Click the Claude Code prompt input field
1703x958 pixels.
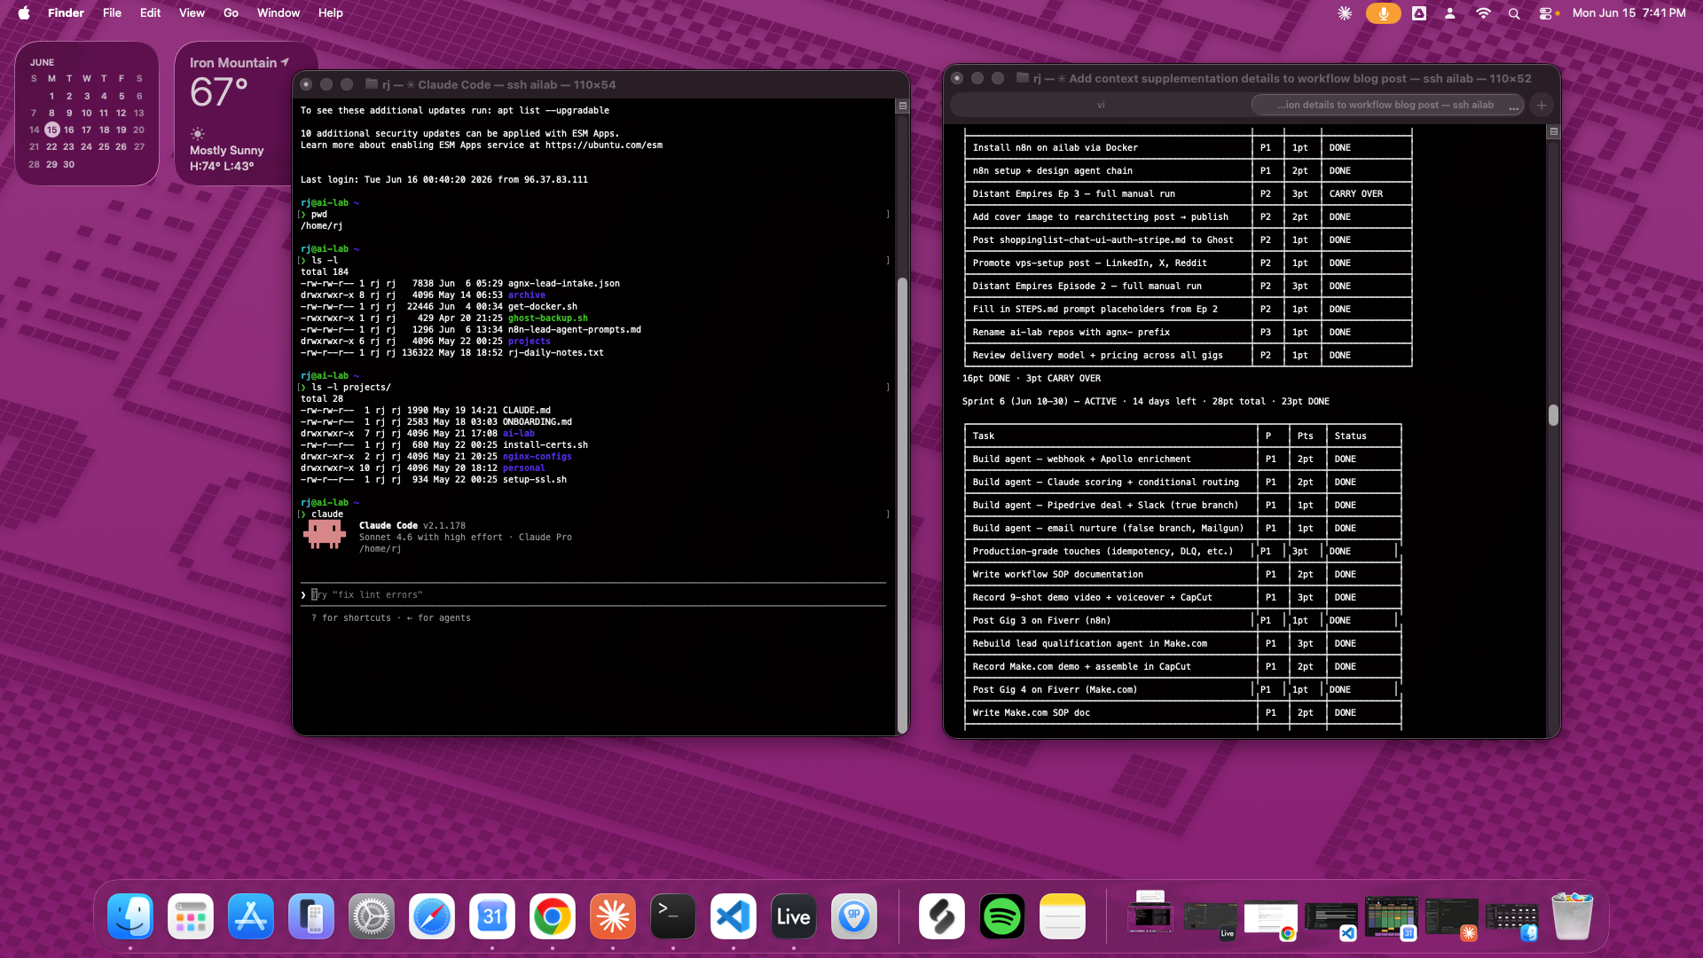coord(593,594)
